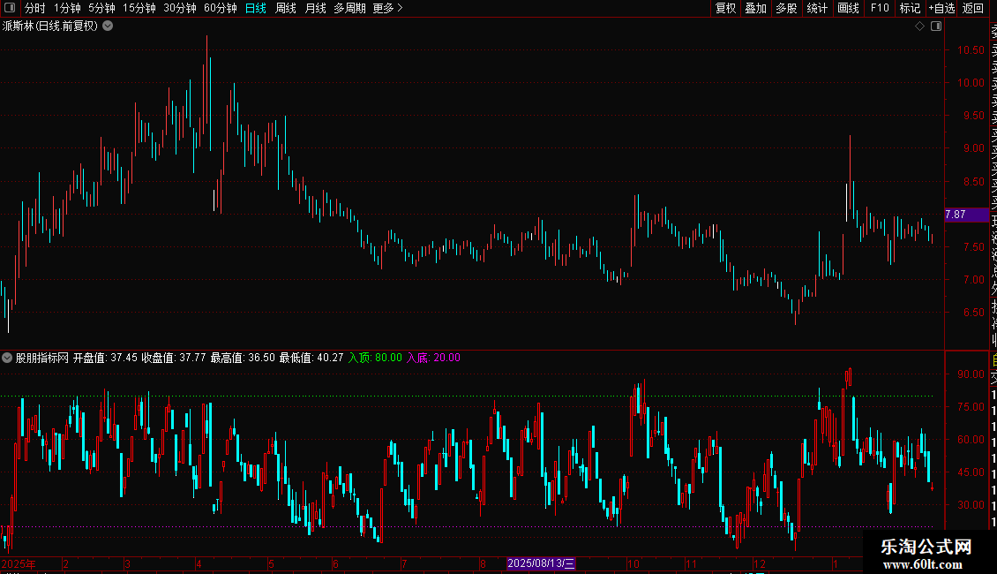Screen dimensions: 997x574
Task: Click the diamond icon in main chart corner
Action: pos(919,26)
